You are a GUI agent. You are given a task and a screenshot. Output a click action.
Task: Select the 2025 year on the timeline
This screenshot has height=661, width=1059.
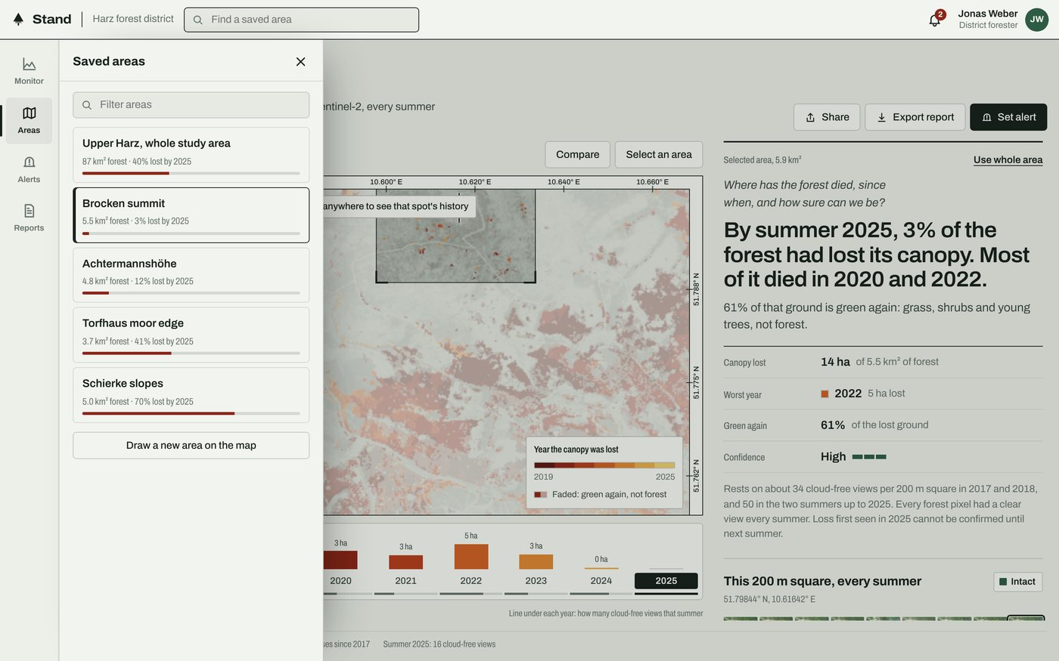tap(666, 581)
